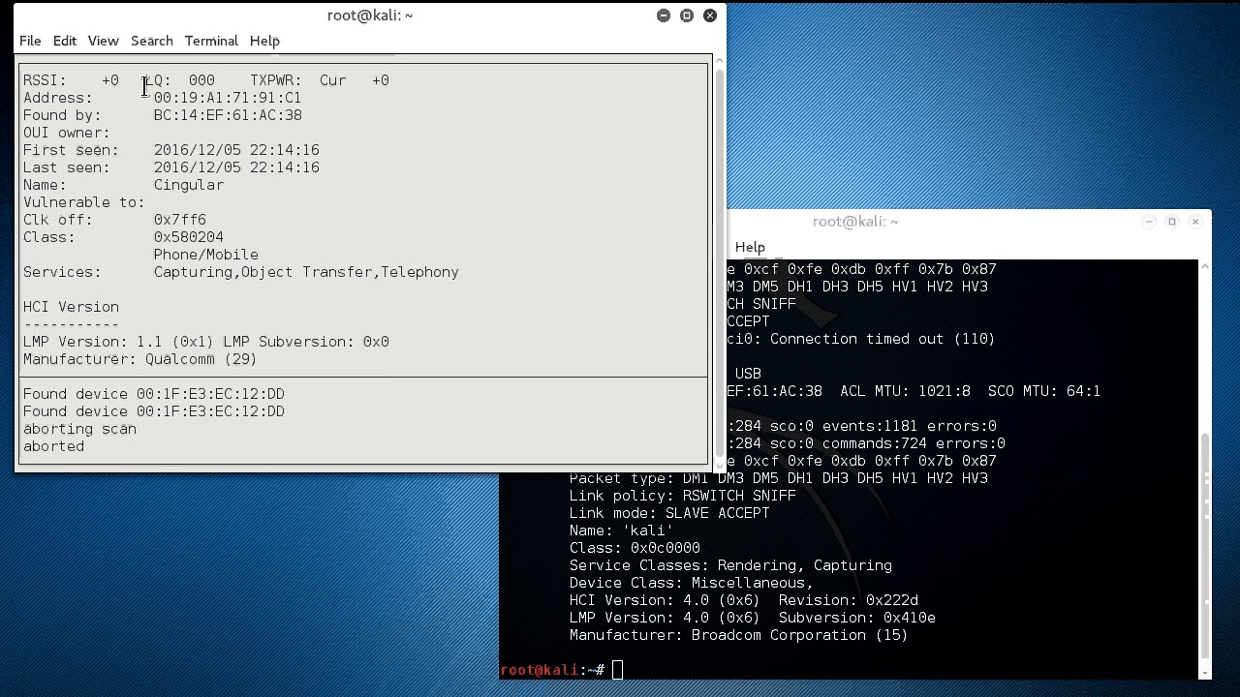Click the first 'Found device 00:1F:E3:EC:12:DD' line
This screenshot has width=1240, height=697.
(x=154, y=394)
